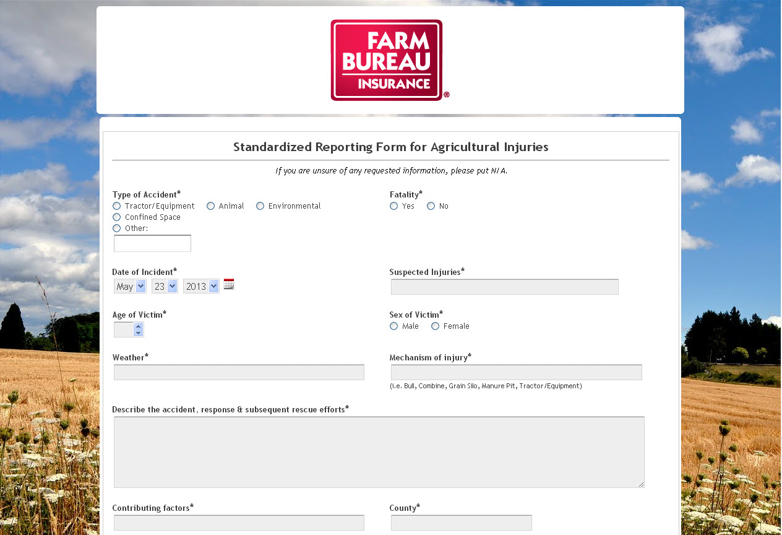Viewport: 782px width, 535px height.
Task: Select Male for Sex of Victim
Action: (x=394, y=326)
